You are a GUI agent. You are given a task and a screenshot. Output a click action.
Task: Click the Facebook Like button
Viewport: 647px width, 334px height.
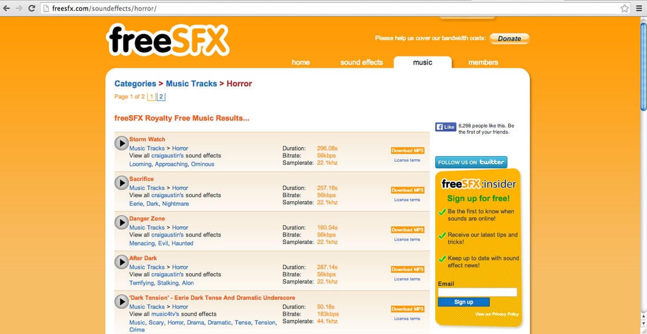(x=446, y=127)
